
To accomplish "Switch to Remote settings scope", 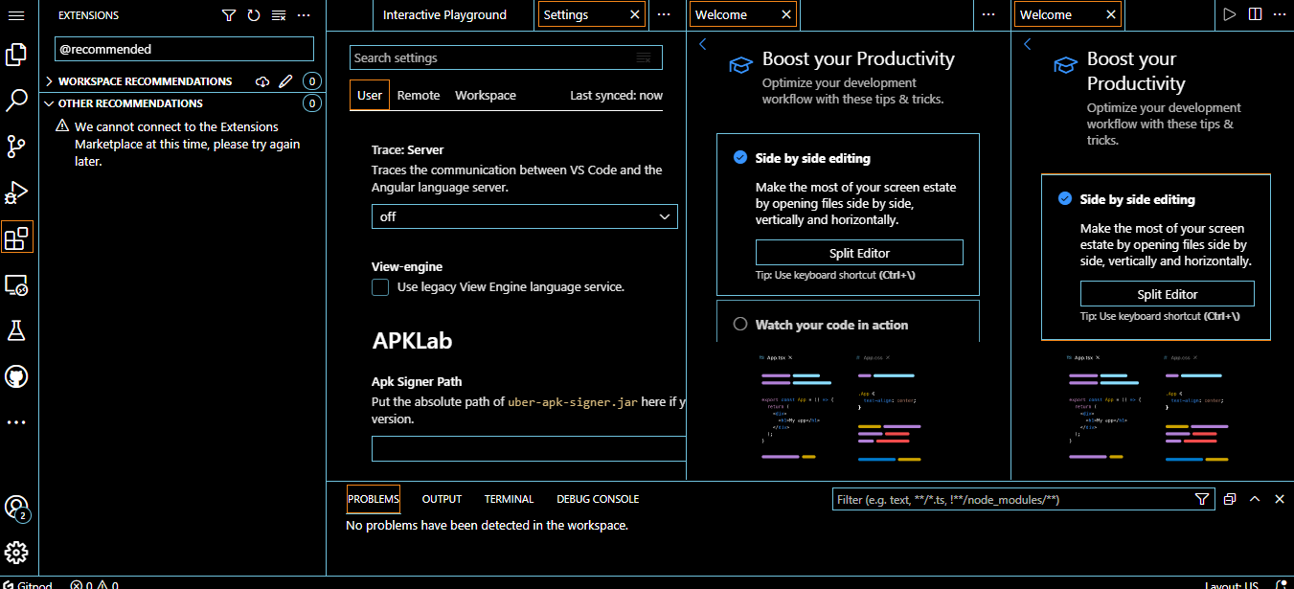I will [x=419, y=95].
